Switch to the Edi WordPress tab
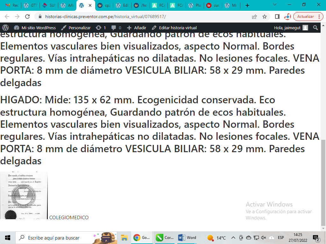Viewport: 326px width, 244px height. click(122, 5)
